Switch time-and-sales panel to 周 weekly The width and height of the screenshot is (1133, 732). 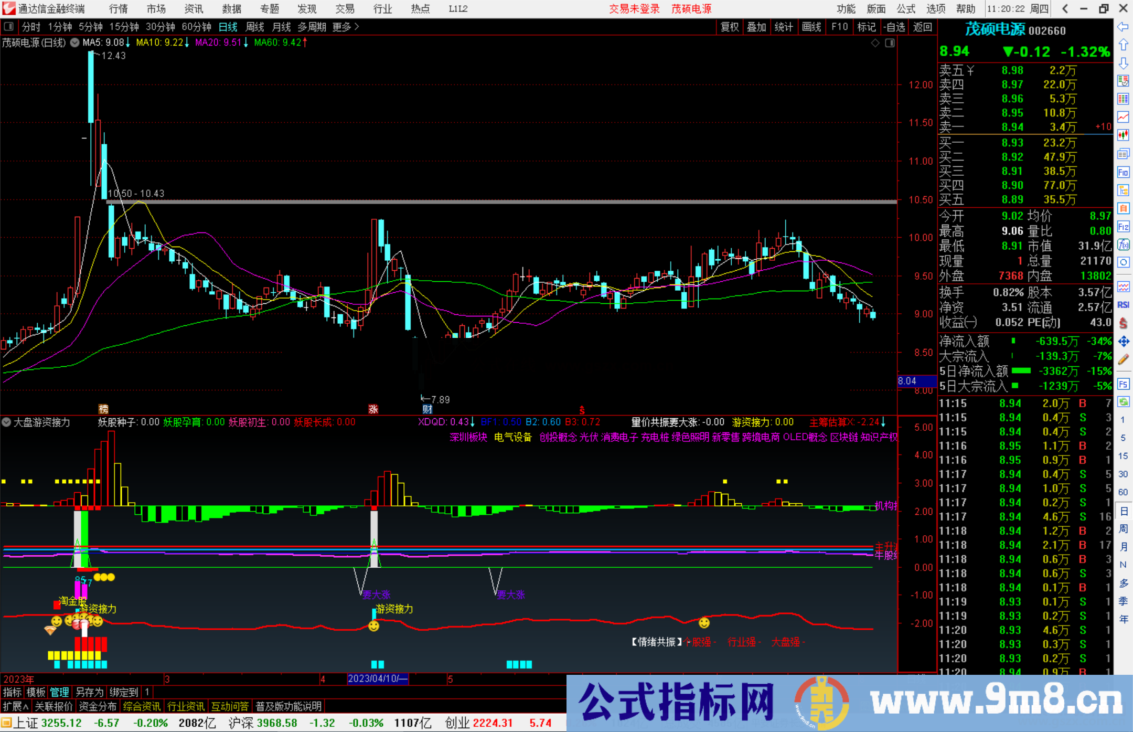point(1124,528)
